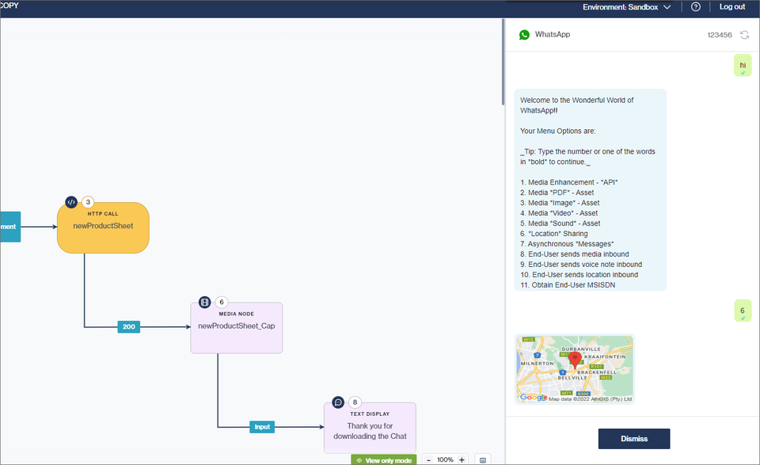Screen dimensions: 760x465
Task: Open the minimap icon beside zoom controls
Action: click(484, 459)
